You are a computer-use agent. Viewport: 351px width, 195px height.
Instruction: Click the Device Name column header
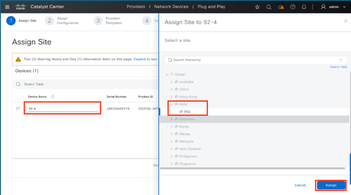pyautogui.click(x=37, y=97)
